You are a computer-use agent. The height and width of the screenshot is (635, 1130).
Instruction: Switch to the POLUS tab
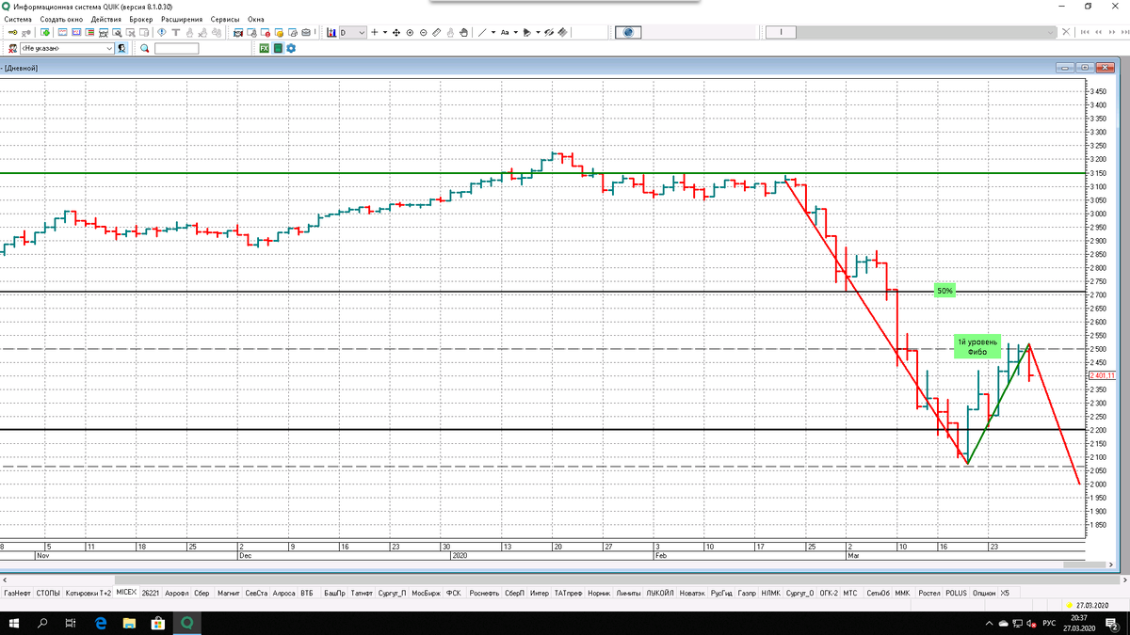tap(956, 594)
